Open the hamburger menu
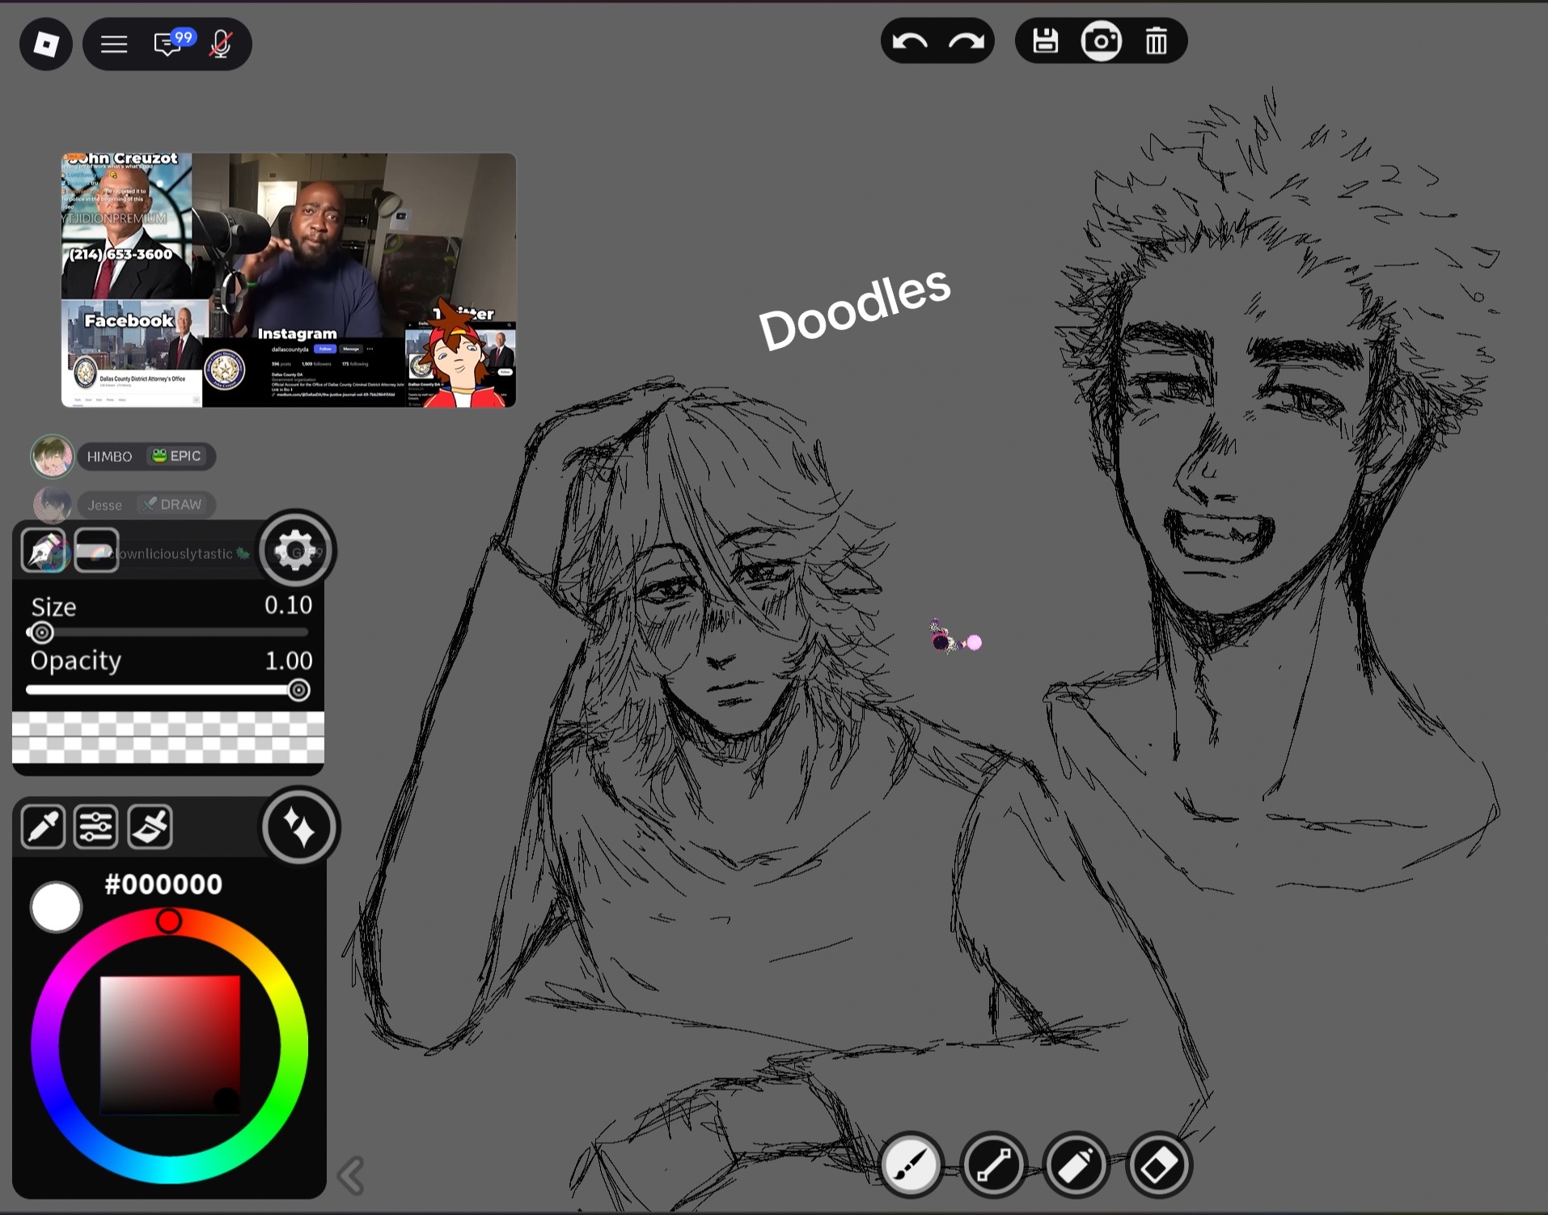Screen dimensions: 1548x1215 pyautogui.click(x=114, y=44)
